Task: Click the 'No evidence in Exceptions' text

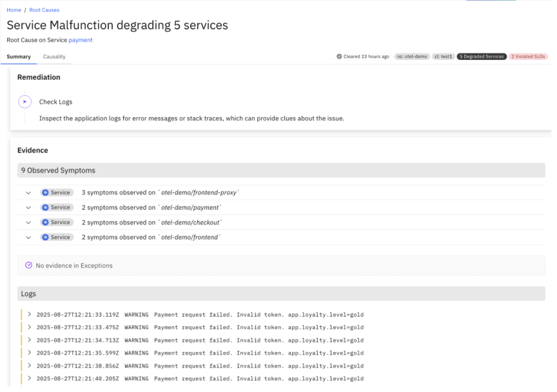Action: [74, 266]
